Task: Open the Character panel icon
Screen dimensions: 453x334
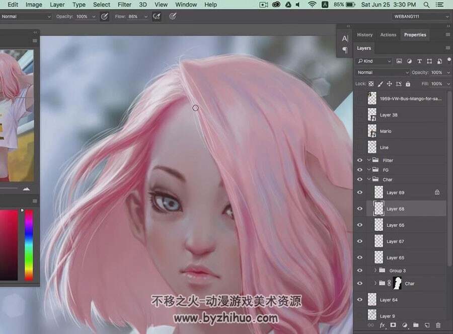Action: [x=345, y=38]
